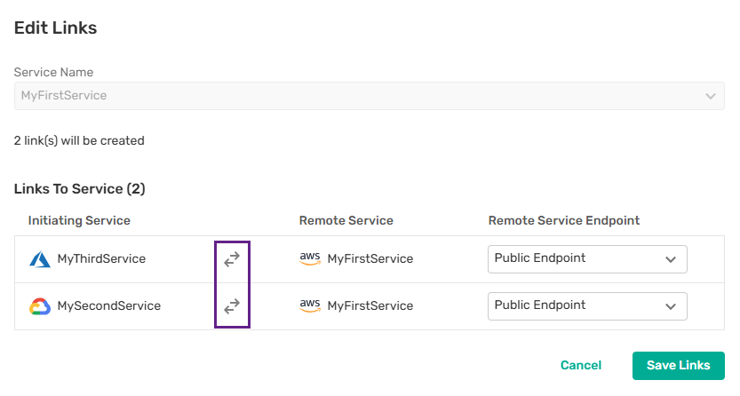
Task: Expand the Service Name dropdown chevron
Action: [x=710, y=96]
